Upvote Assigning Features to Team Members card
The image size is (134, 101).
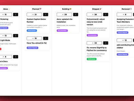pos(124,15)
